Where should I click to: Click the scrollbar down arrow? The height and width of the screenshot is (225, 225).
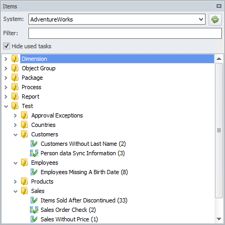coord(219,219)
